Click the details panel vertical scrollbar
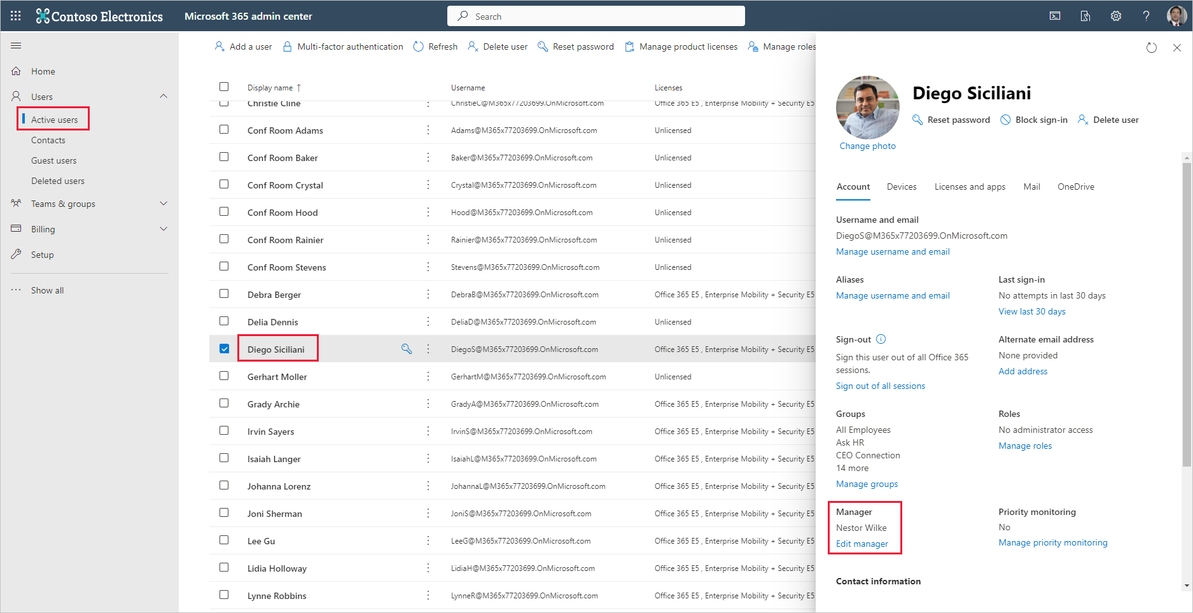 click(x=1187, y=314)
